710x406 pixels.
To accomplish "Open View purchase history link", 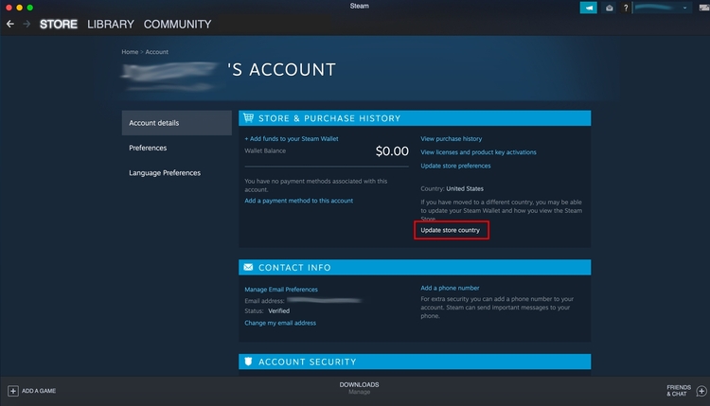I will pos(451,138).
